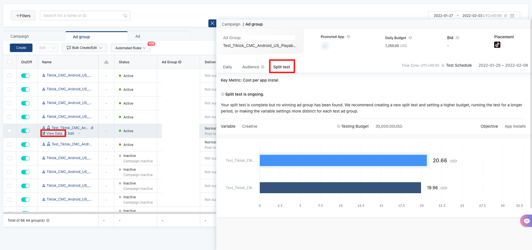The image size is (532, 250).
Task: Open the Automated Rules dropdown
Action: pos(131,48)
